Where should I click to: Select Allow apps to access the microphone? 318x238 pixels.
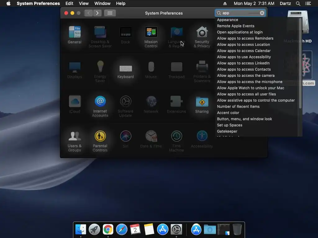(250, 82)
